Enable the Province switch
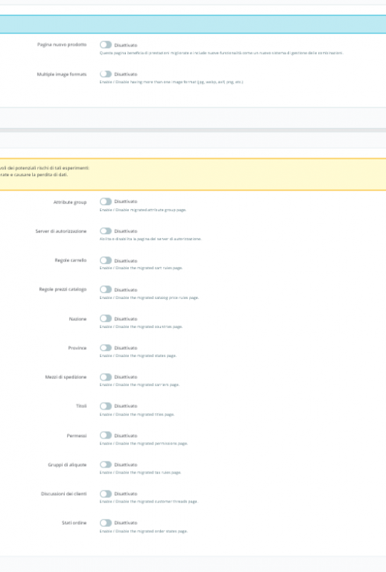 pos(106,348)
